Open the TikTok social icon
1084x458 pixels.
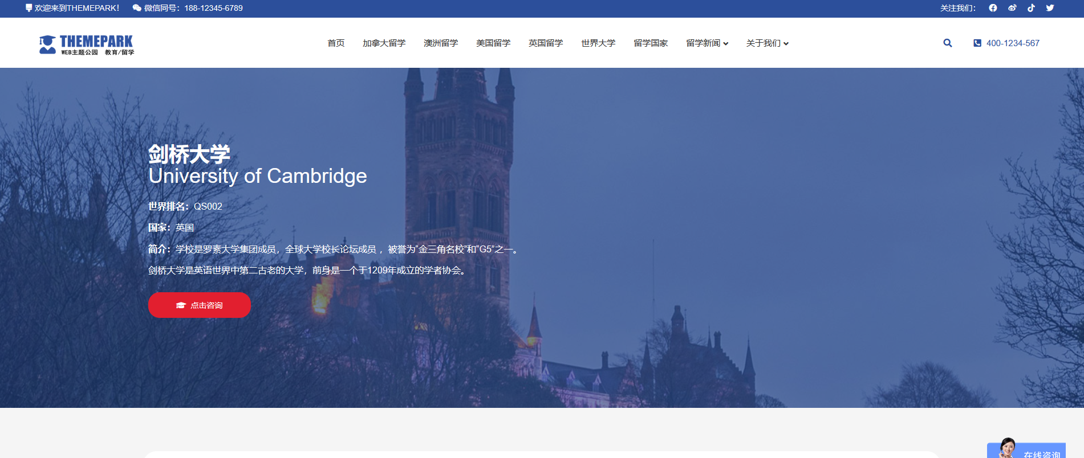[1031, 8]
